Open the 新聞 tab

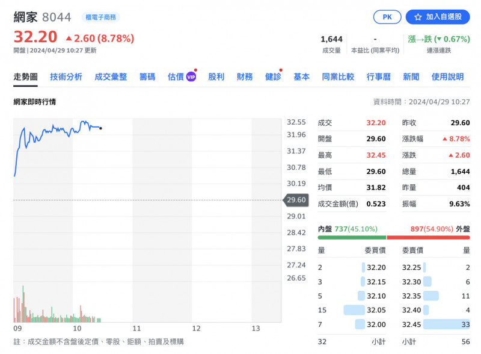[411, 76]
